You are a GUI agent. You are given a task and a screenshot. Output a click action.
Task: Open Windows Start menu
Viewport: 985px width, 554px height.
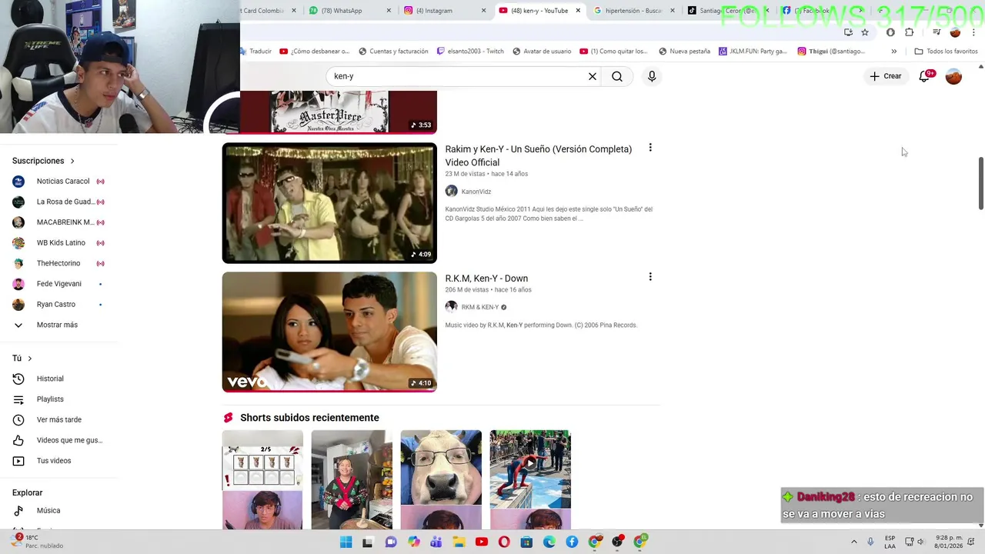(x=346, y=542)
